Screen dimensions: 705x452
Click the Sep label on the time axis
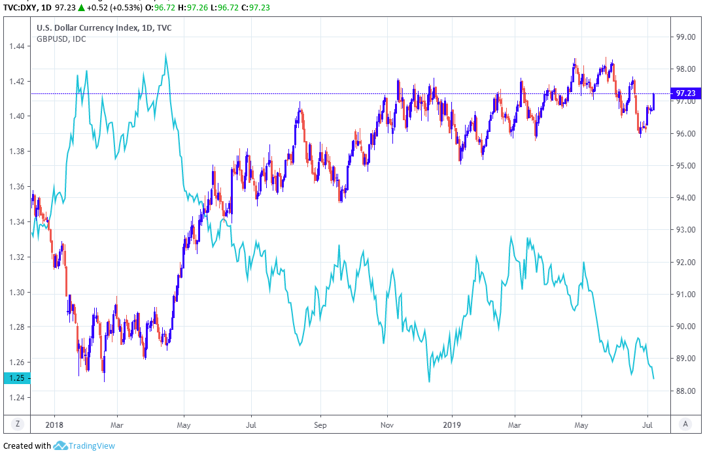click(320, 424)
